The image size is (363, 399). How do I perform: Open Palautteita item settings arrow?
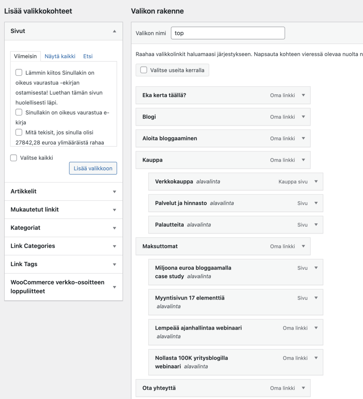[316, 225]
